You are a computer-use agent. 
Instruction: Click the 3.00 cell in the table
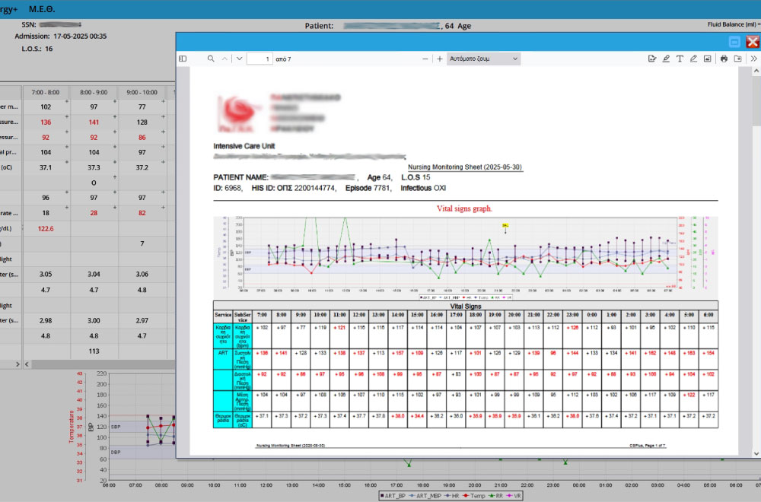click(x=94, y=321)
